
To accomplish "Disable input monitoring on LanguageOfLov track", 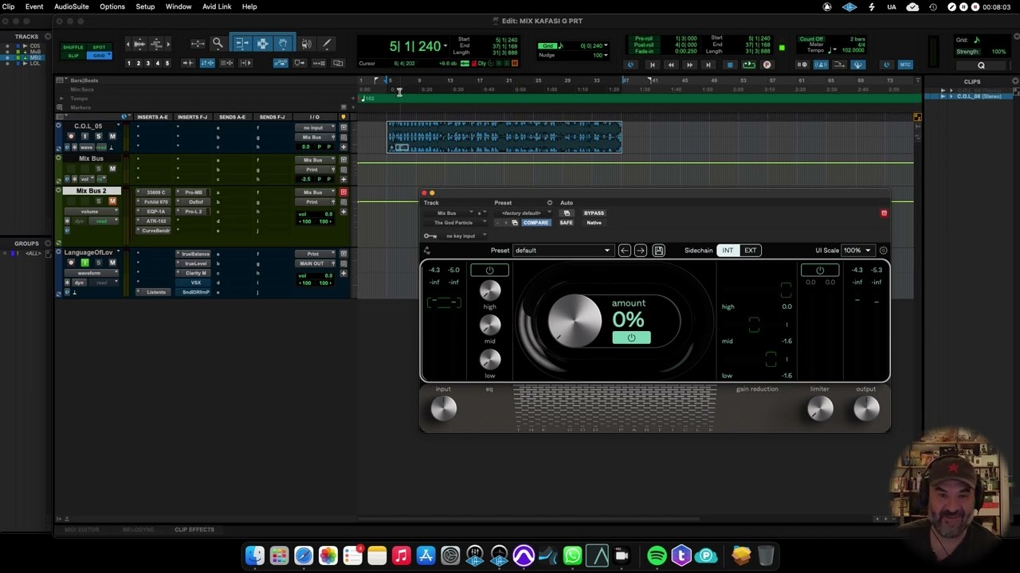I will [x=85, y=263].
